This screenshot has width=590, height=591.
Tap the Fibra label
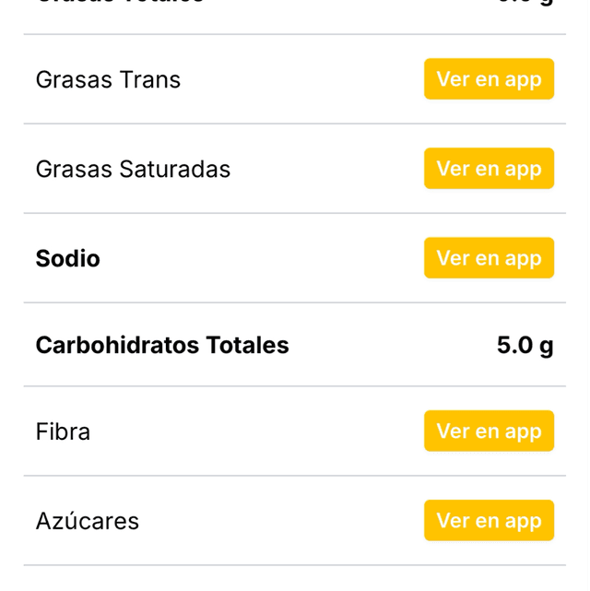click(x=63, y=432)
